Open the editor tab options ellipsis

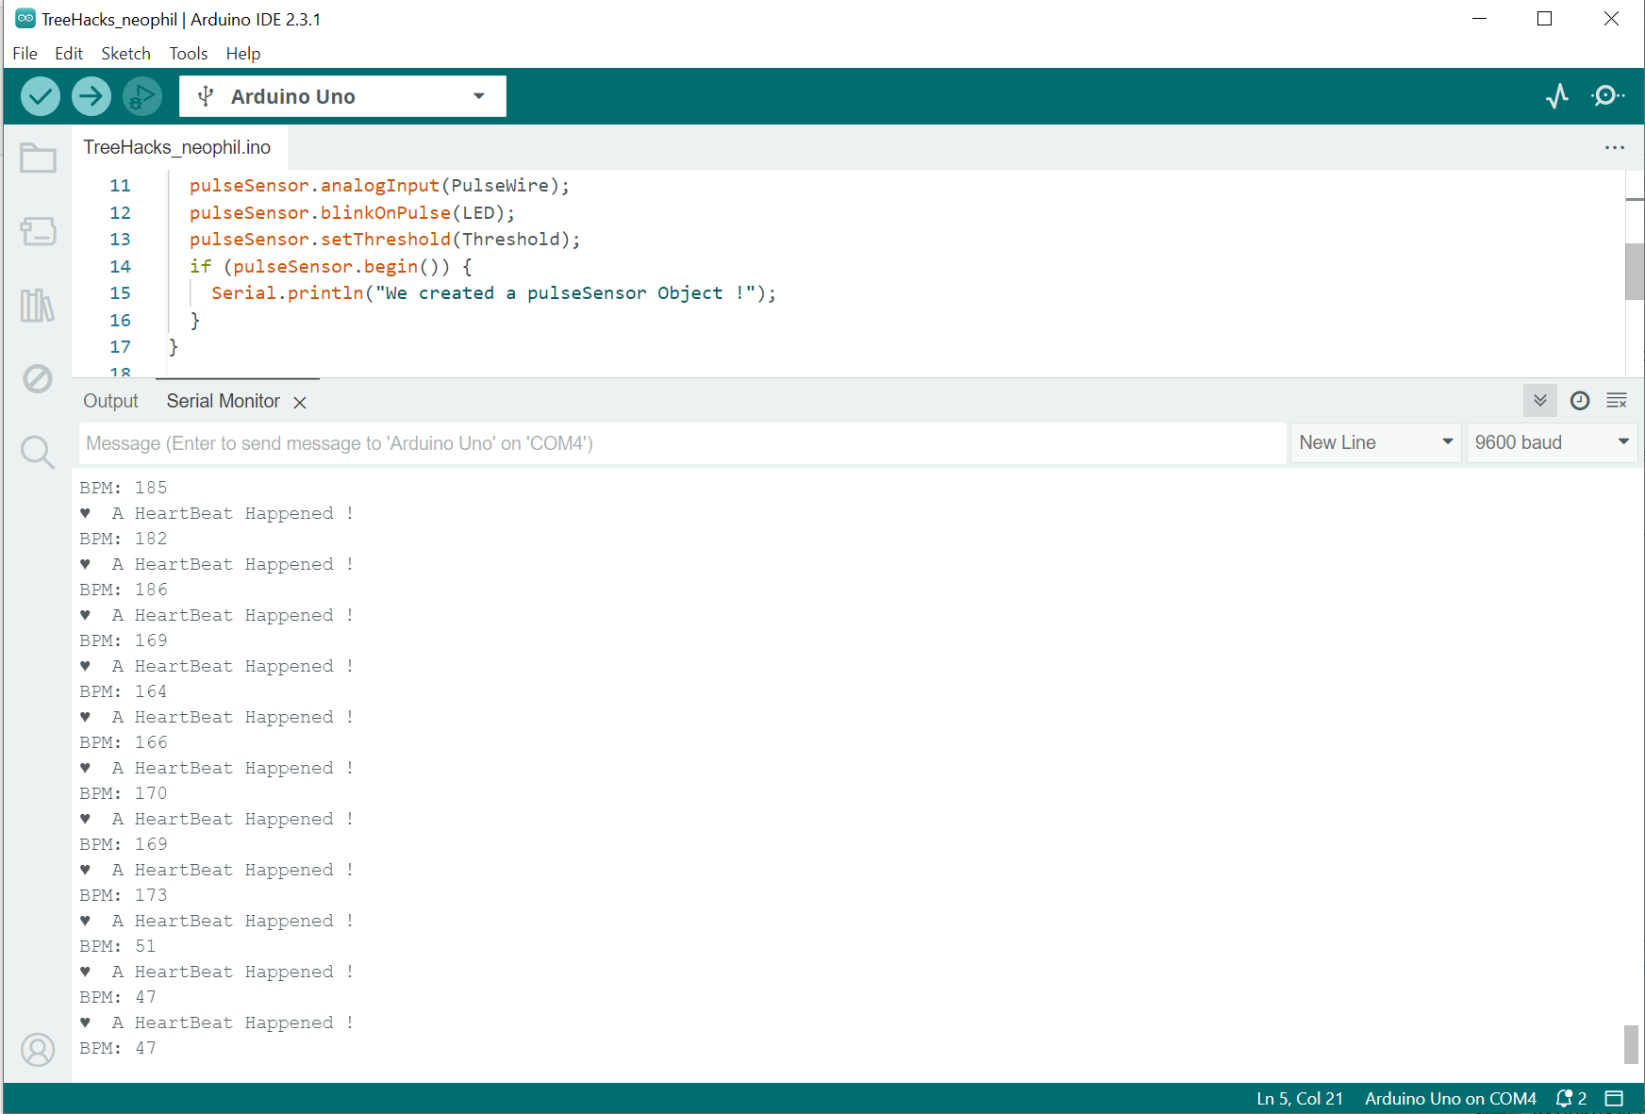tap(1615, 148)
